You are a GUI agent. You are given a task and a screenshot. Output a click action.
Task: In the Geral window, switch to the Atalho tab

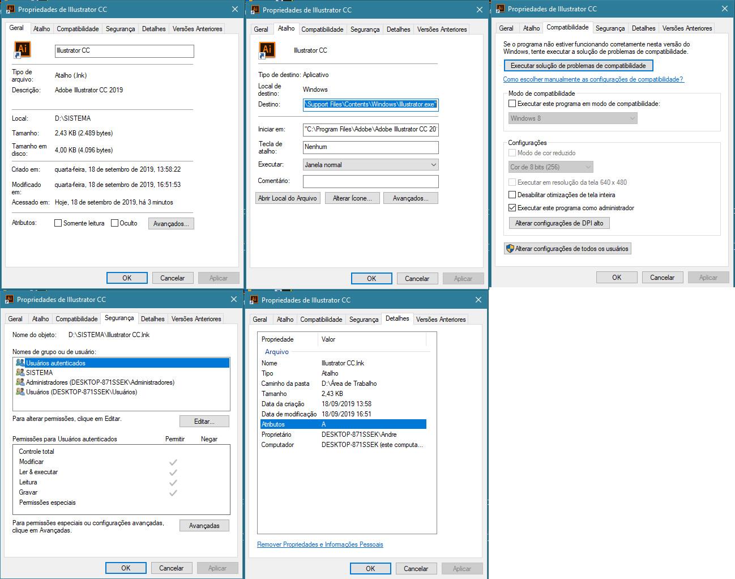click(x=41, y=29)
